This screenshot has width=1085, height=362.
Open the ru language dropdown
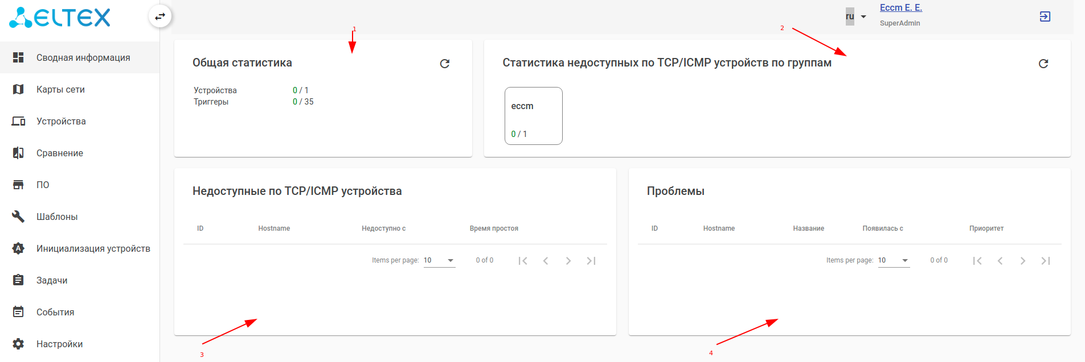click(856, 16)
